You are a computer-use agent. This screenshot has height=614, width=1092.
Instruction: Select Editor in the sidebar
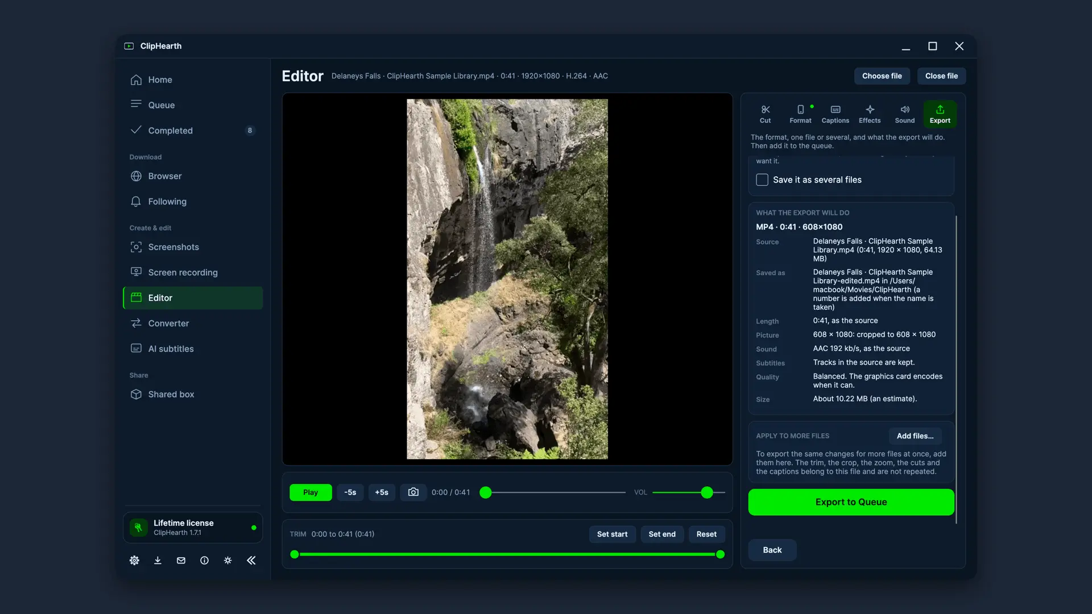pos(193,298)
